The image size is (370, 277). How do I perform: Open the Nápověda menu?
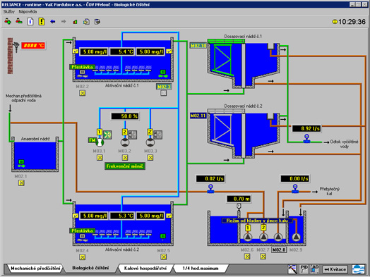tap(28, 11)
